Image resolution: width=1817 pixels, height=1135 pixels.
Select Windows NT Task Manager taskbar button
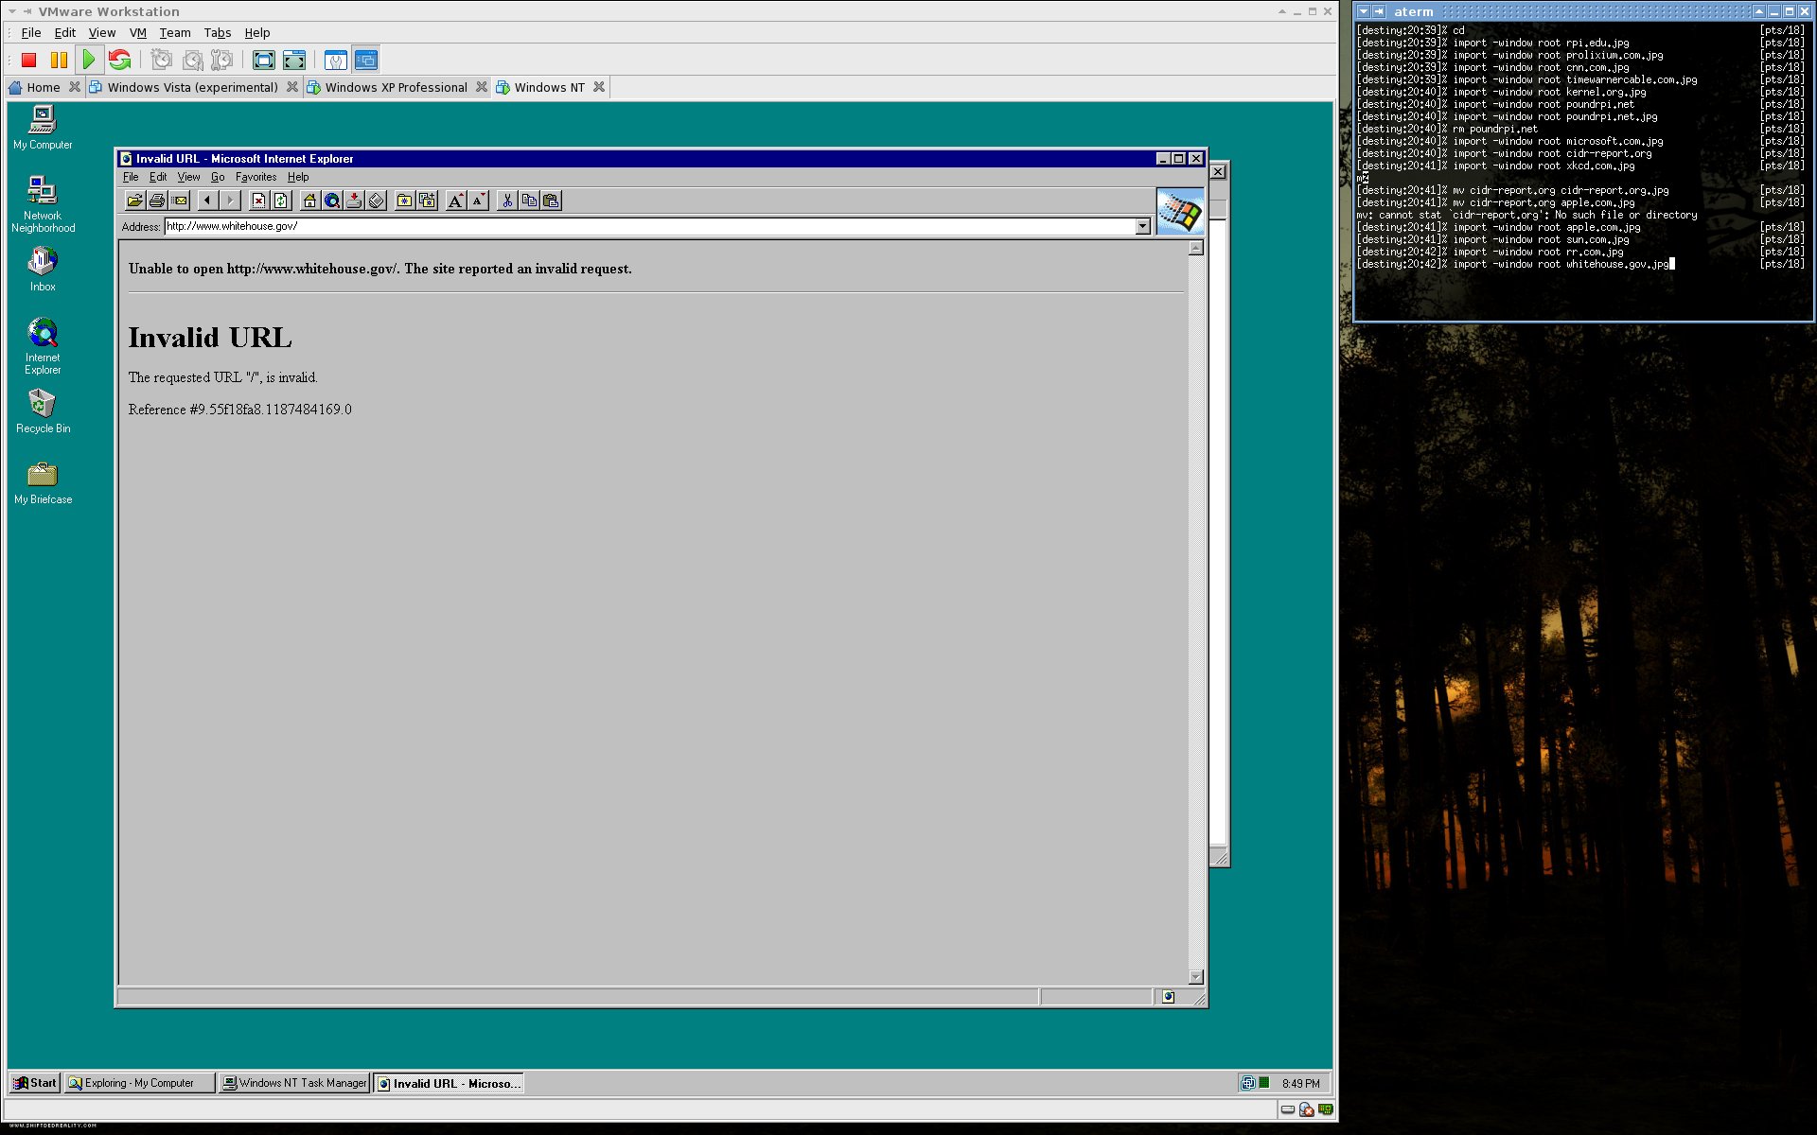pyautogui.click(x=293, y=1083)
